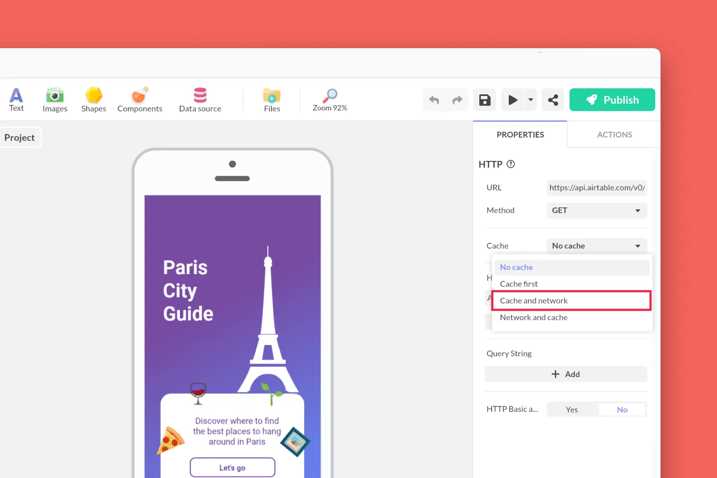This screenshot has height=478, width=717.
Task: Open the Images tool
Action: click(55, 99)
